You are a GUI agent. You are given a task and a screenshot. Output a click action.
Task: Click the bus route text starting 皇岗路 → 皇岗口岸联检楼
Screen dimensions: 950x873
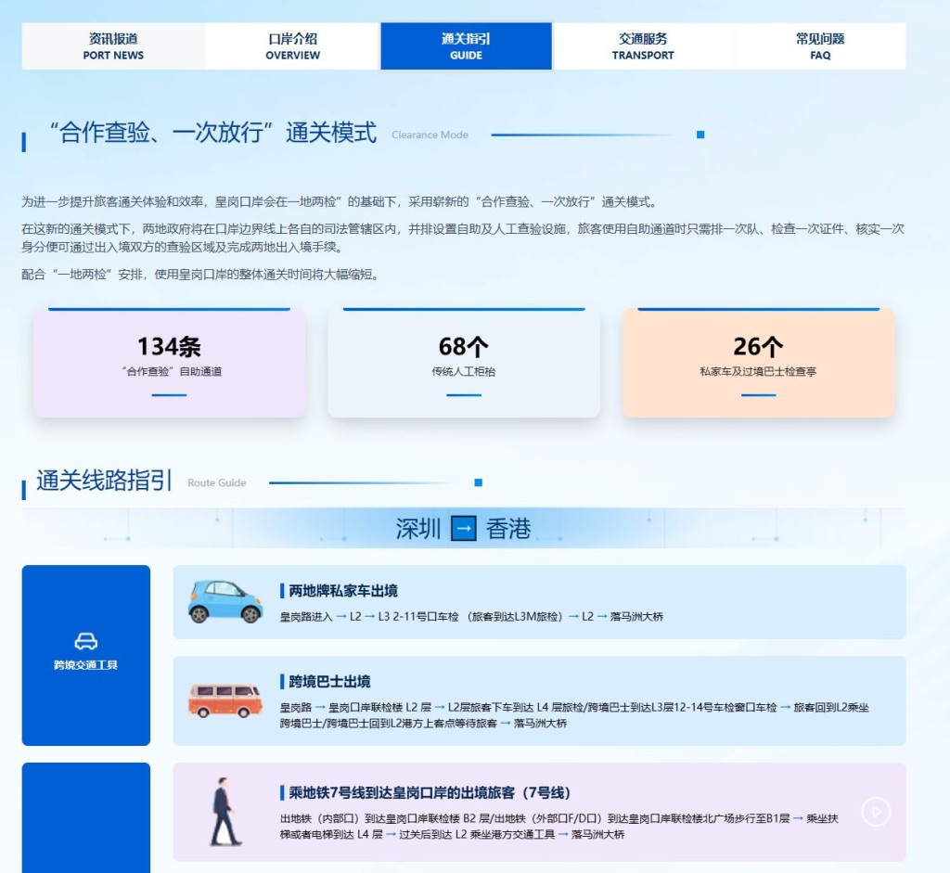click(574, 715)
